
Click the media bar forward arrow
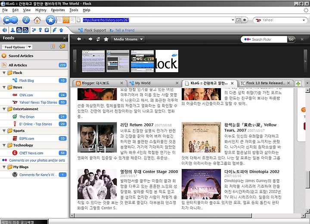point(90,39)
